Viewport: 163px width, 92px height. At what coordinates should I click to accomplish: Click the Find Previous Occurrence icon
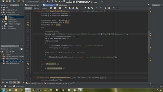pyautogui.click(x=70, y=8)
